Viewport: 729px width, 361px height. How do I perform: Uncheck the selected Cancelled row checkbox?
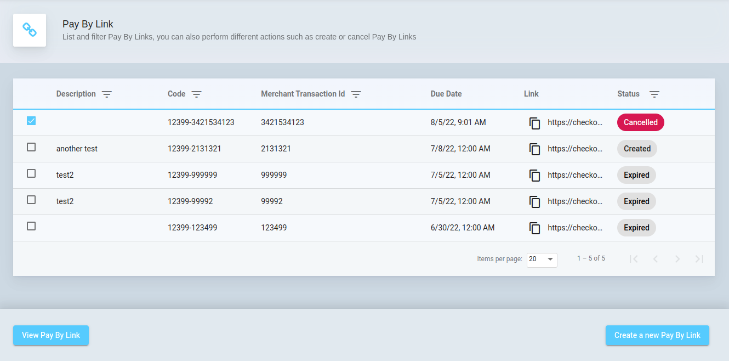[x=31, y=121]
